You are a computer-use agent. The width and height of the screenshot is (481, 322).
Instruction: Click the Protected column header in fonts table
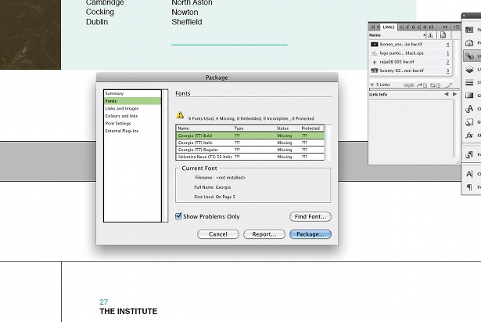click(310, 128)
